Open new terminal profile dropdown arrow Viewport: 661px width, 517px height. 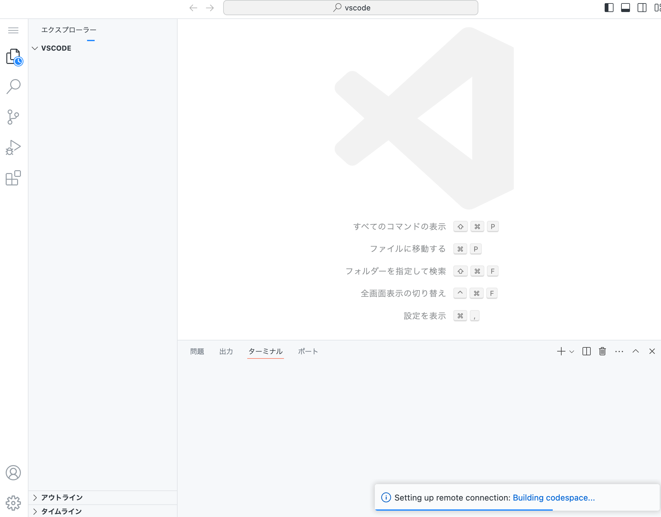pos(572,352)
